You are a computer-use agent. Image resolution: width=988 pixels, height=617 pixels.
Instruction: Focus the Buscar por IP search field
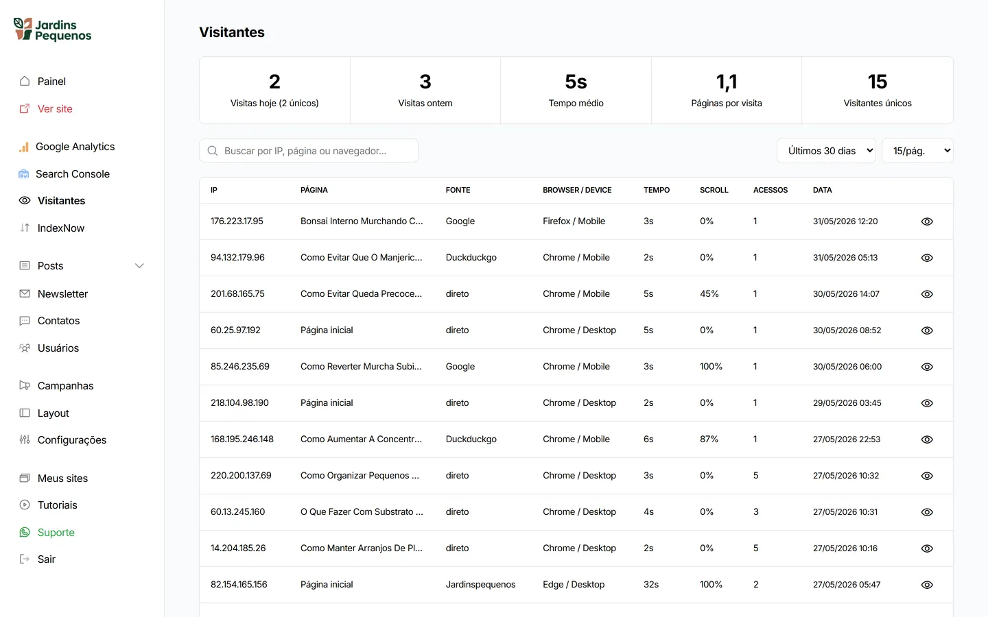(309, 151)
